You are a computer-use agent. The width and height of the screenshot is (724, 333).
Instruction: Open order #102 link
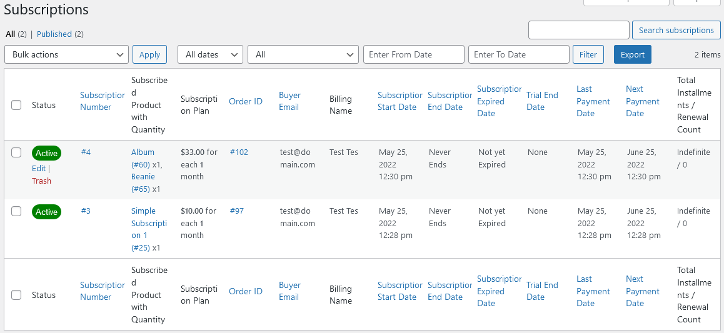(x=239, y=152)
